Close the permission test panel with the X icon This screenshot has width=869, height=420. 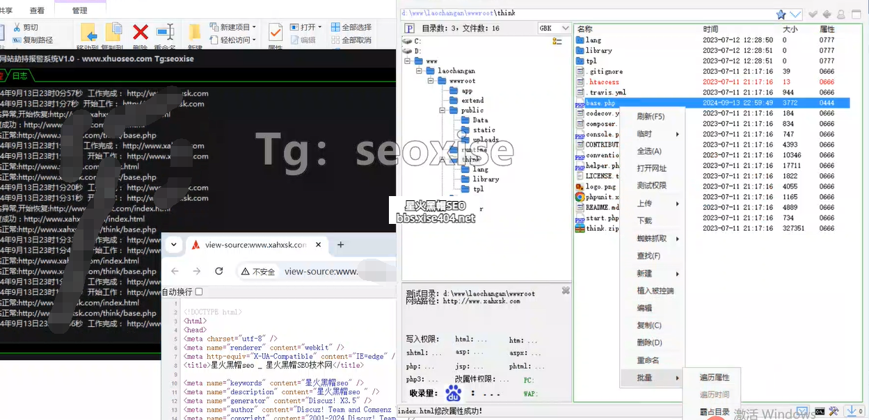(566, 290)
